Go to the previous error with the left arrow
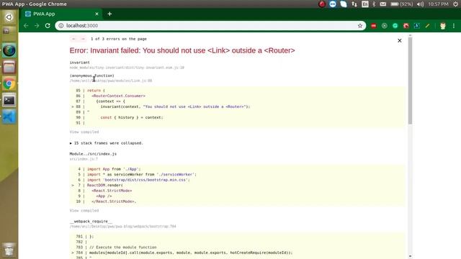The height and width of the screenshot is (259, 461). click(73, 39)
